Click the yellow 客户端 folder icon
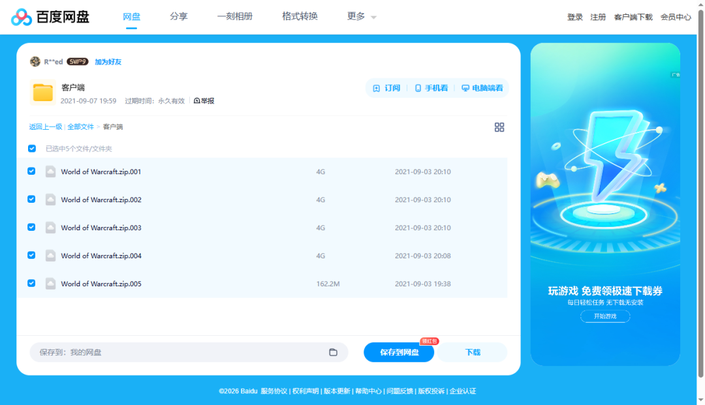Viewport: 705px width, 405px height. click(43, 93)
